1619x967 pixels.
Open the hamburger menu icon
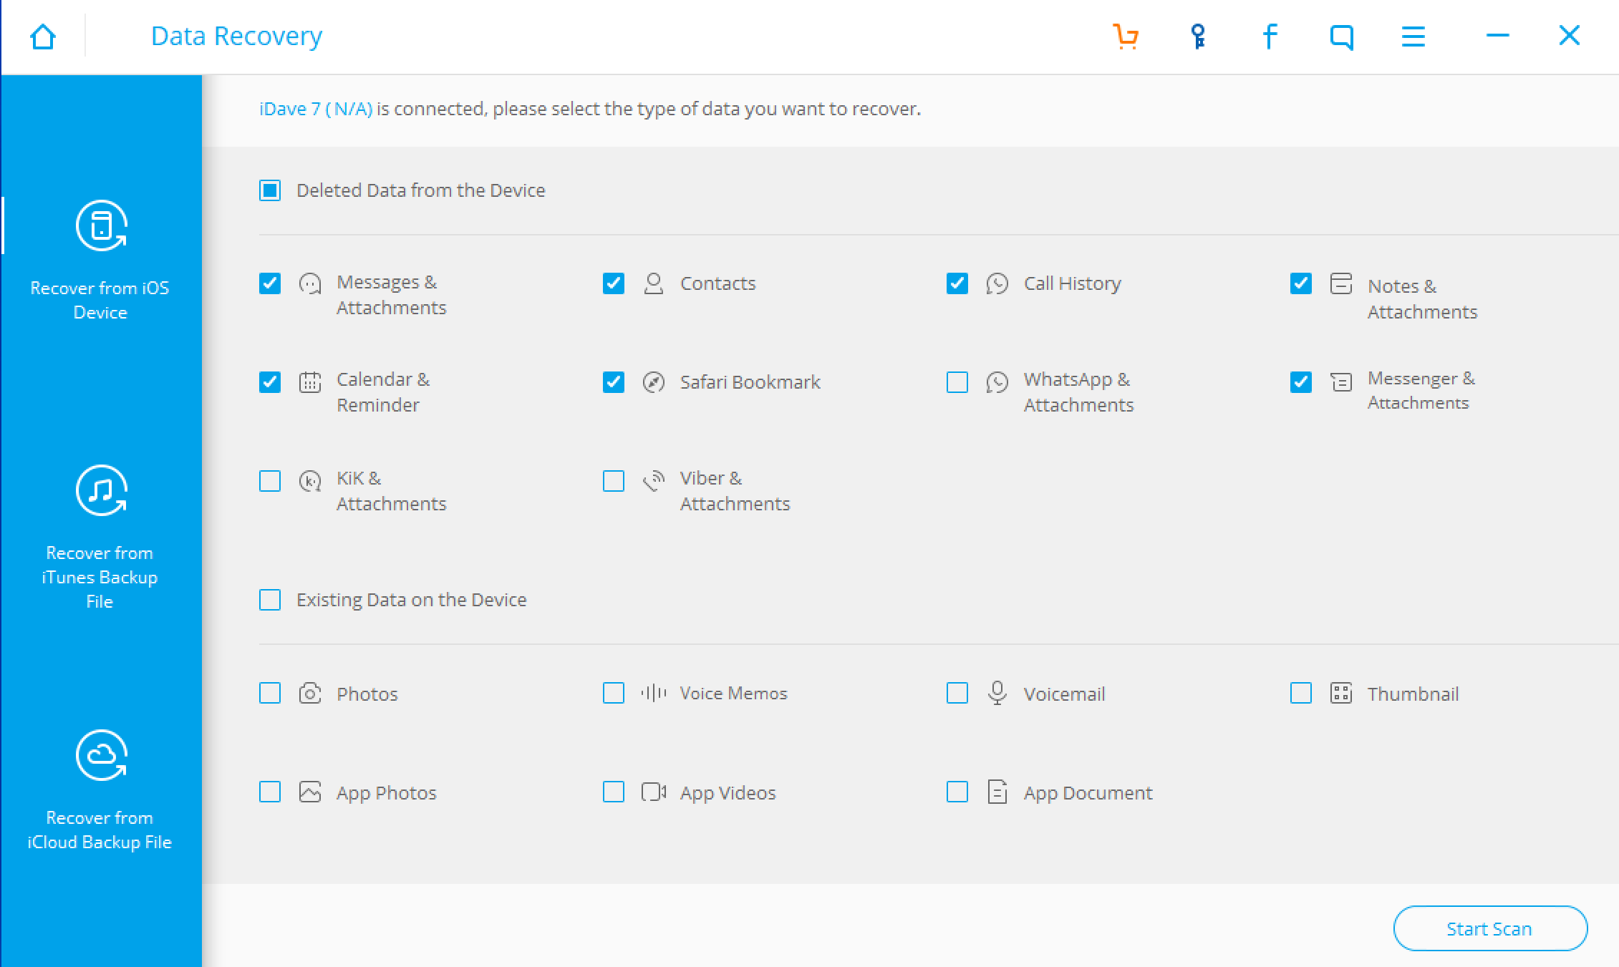click(x=1413, y=36)
